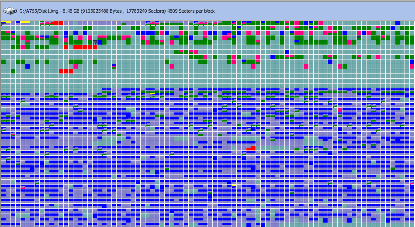This screenshot has height=227, width=415.
Task: Click the three red blocks in empty area
Action: coord(66,71)
